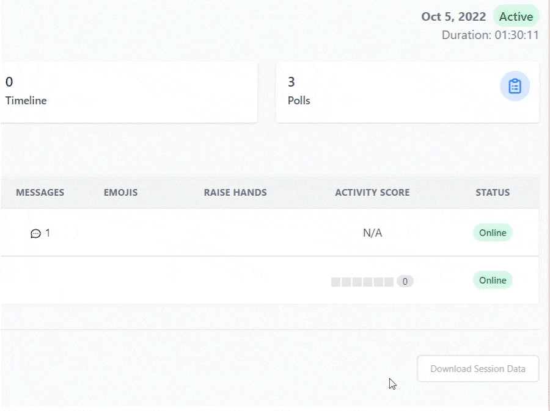Screen dimensions: 550x411
Task: Download the session data
Action: [478, 369]
